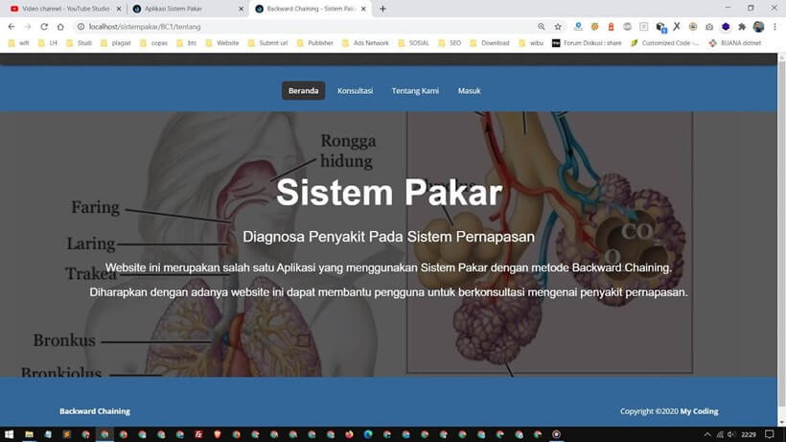
Task: Click the browser back arrow
Action: point(11,27)
